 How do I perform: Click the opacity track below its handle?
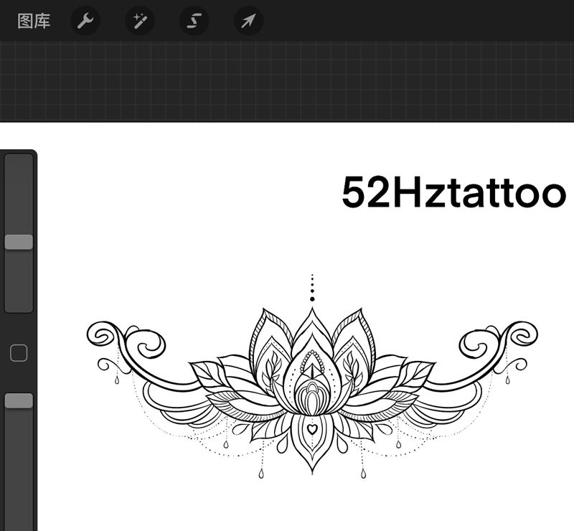click(19, 466)
